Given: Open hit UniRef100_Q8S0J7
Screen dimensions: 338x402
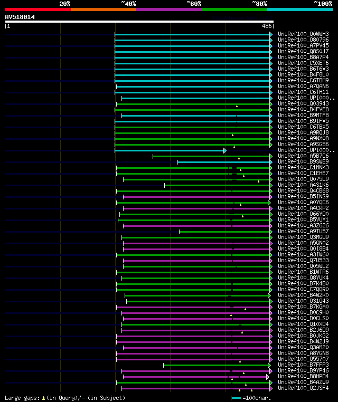Looking at the screenshot, I should pos(303,52).
